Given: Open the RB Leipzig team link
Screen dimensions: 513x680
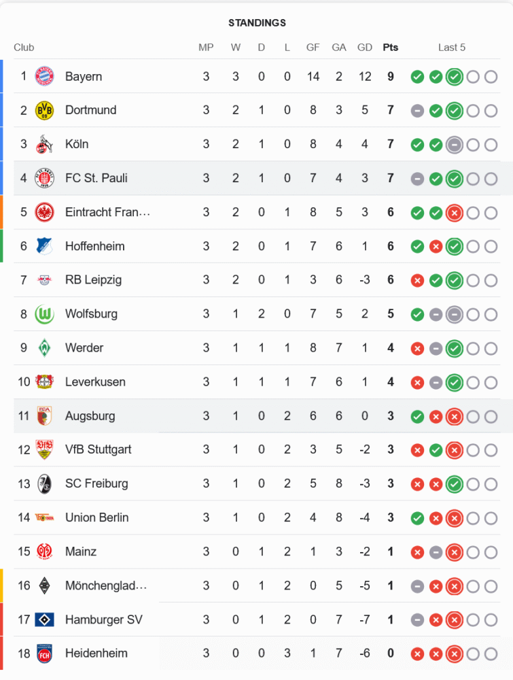Looking at the screenshot, I should pyautogui.click(x=93, y=280).
